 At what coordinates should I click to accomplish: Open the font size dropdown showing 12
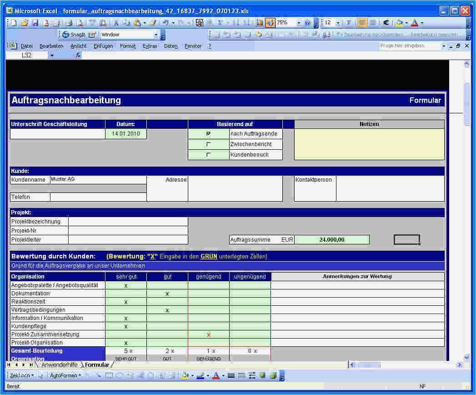[338, 23]
